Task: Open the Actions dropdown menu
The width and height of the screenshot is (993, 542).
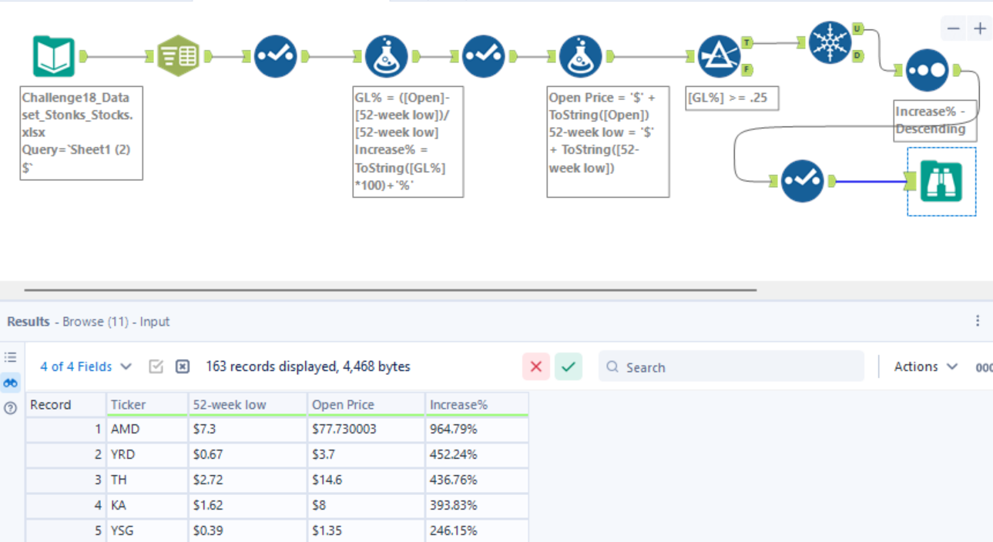Action: tap(925, 367)
